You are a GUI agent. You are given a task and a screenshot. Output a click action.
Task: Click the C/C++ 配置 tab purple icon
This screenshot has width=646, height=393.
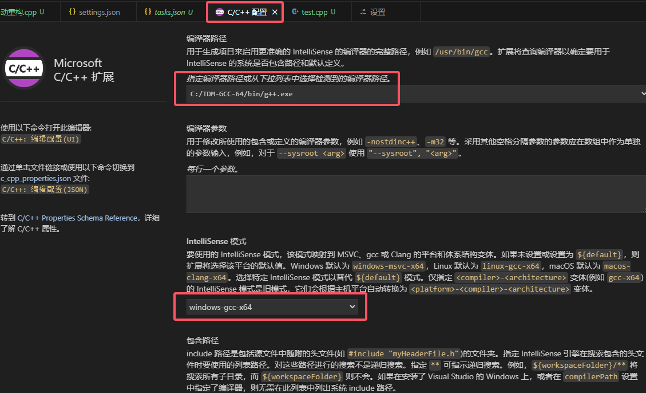coord(219,12)
